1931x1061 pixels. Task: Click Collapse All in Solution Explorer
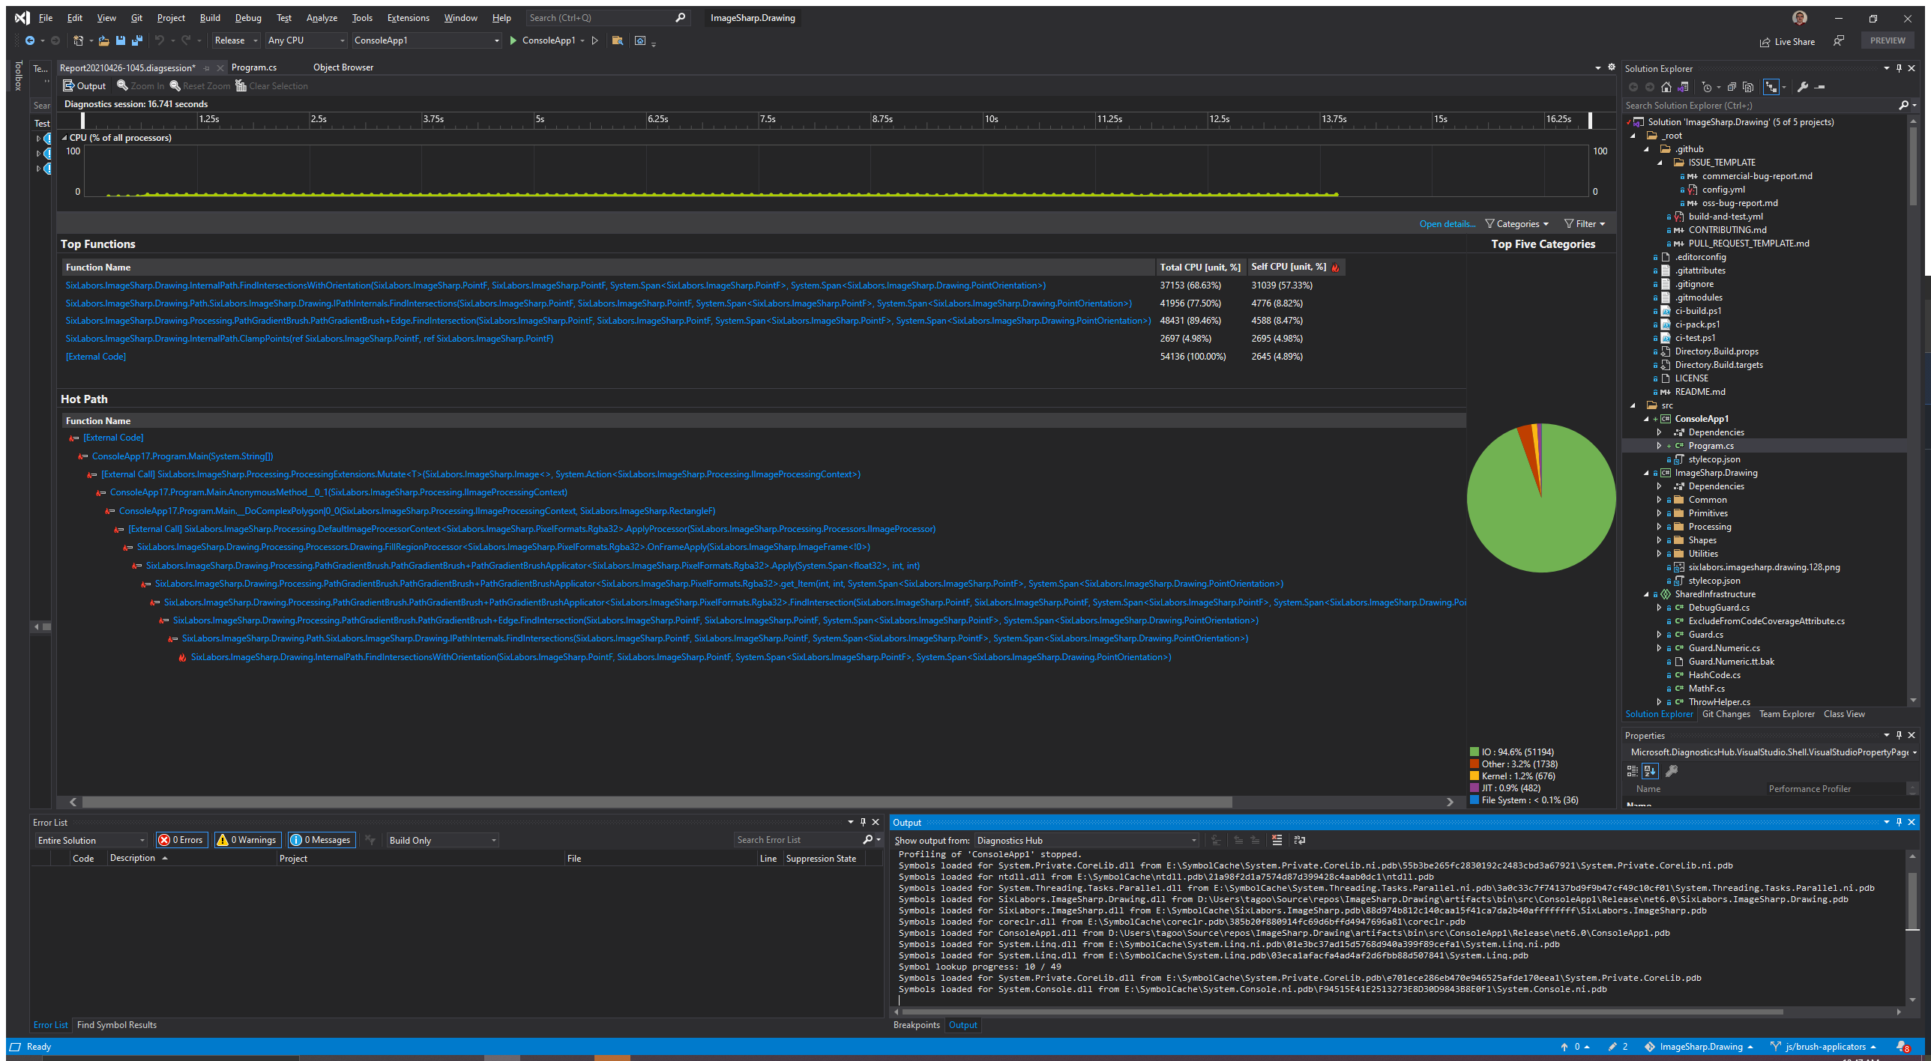(x=1732, y=87)
